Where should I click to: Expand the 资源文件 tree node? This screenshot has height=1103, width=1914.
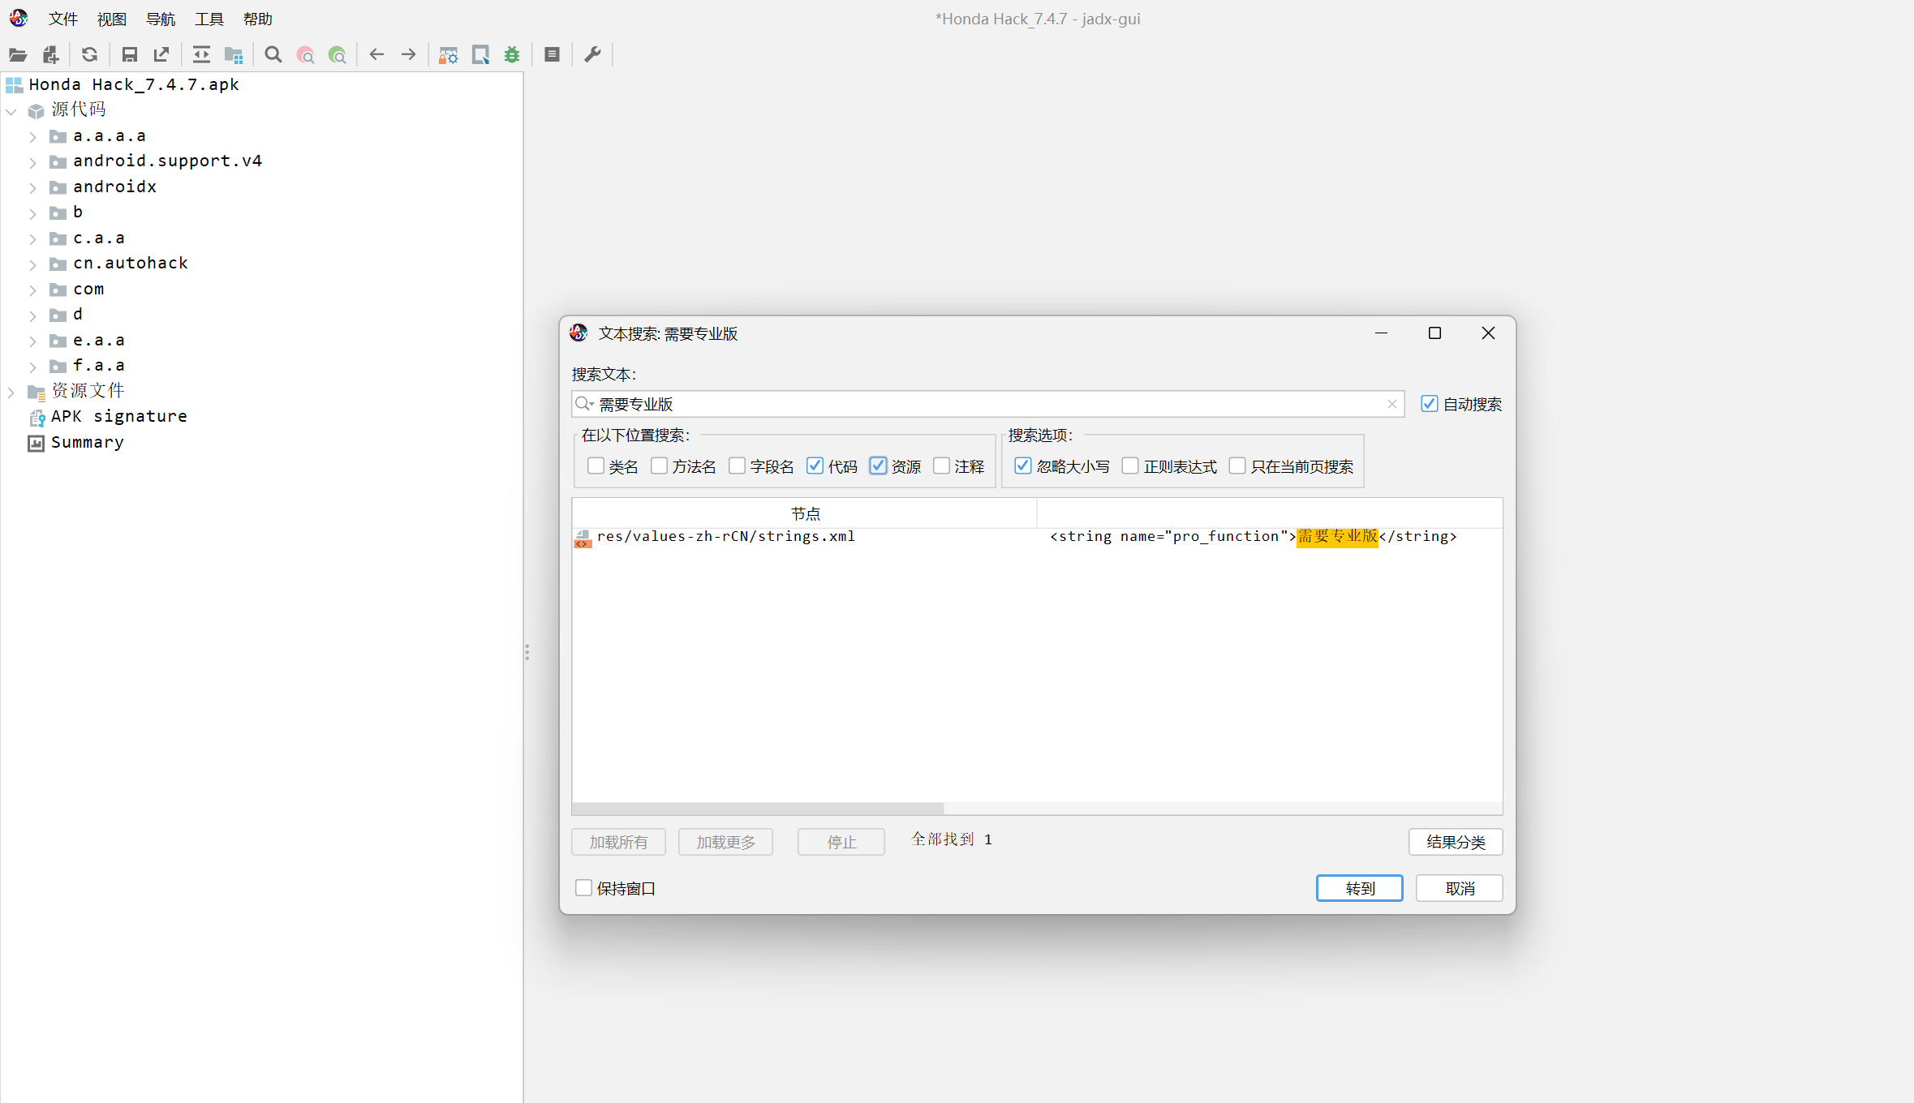(11, 393)
